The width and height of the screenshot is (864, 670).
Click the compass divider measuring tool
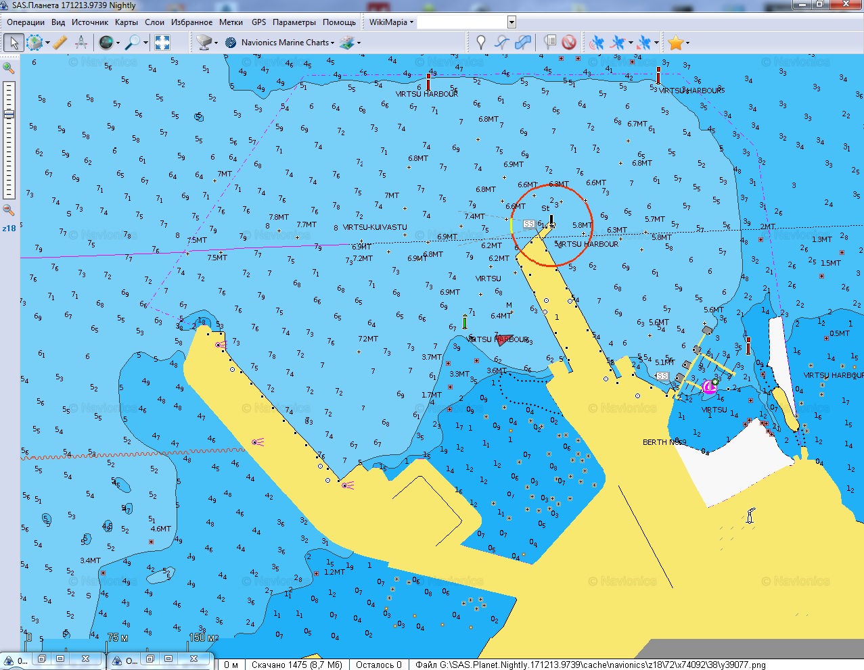pyautogui.click(x=81, y=43)
